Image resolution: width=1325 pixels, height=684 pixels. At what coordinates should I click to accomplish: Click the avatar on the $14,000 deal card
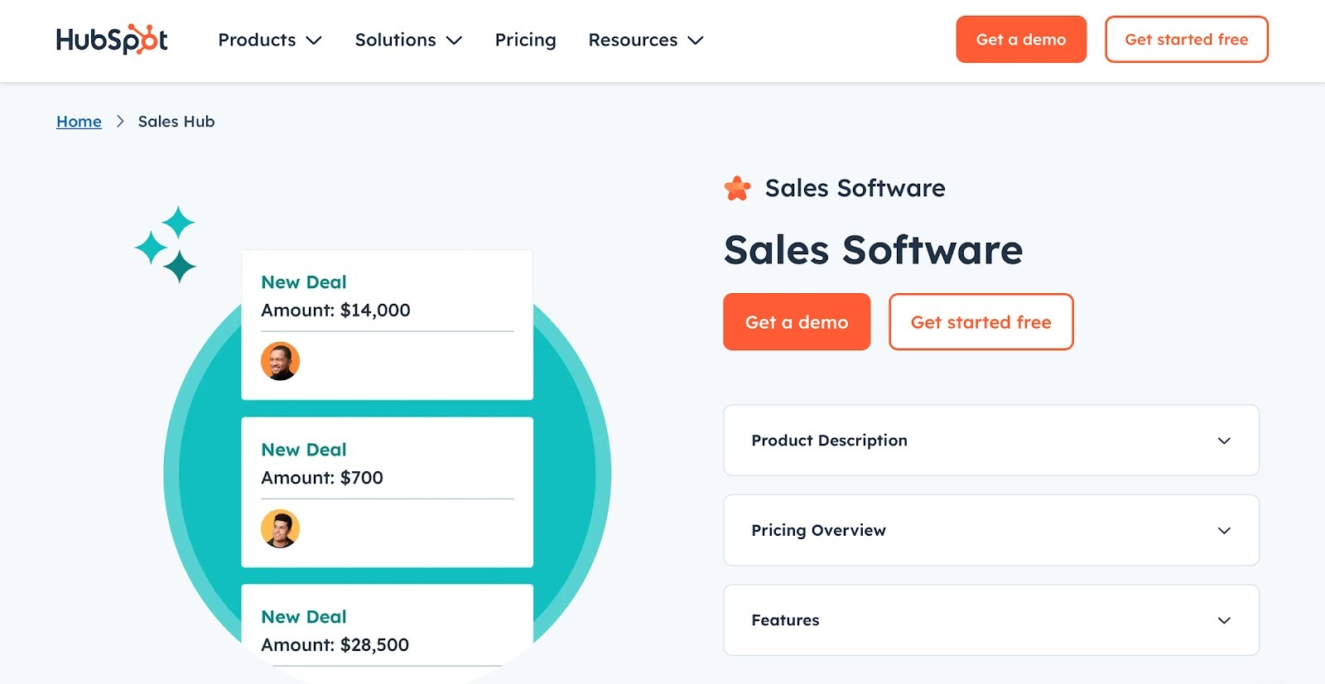coord(280,361)
